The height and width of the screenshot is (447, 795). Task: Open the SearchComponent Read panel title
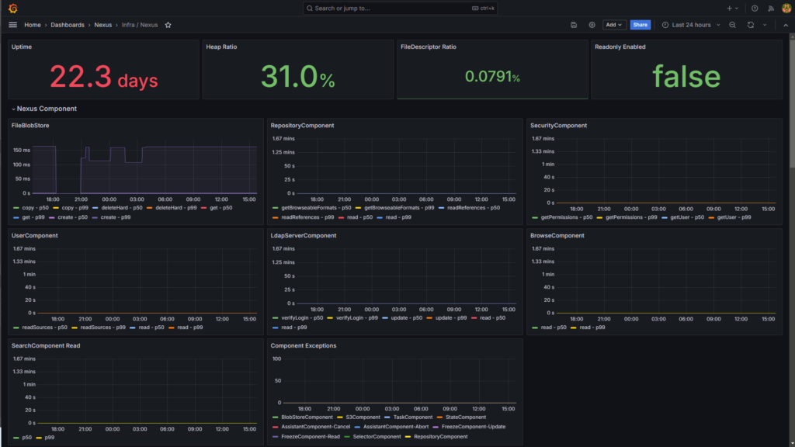tap(46, 345)
